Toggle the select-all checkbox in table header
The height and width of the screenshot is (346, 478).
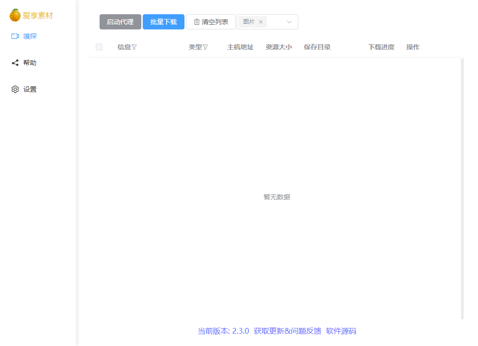[x=99, y=47]
